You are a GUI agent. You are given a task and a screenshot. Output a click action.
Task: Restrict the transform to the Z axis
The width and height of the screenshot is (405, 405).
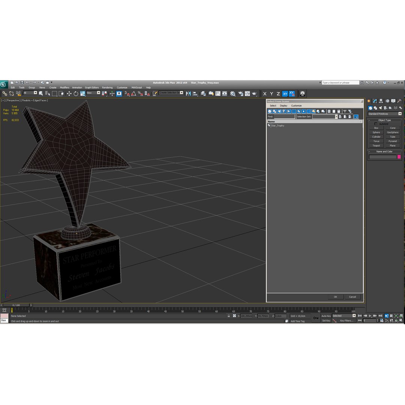pos(278,94)
